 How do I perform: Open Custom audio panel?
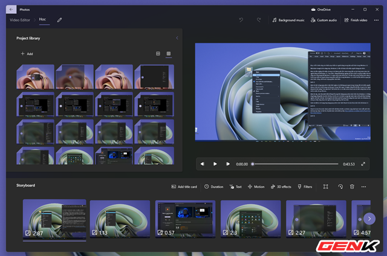tap(324, 20)
